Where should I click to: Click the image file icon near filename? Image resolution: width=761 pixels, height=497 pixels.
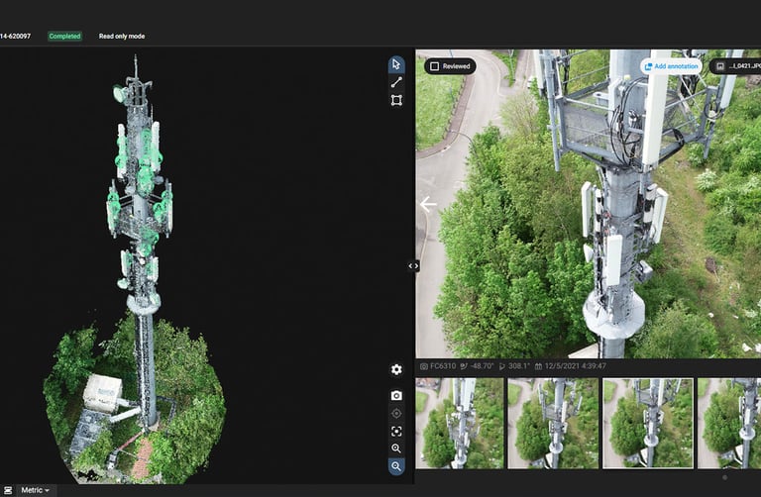click(x=720, y=66)
